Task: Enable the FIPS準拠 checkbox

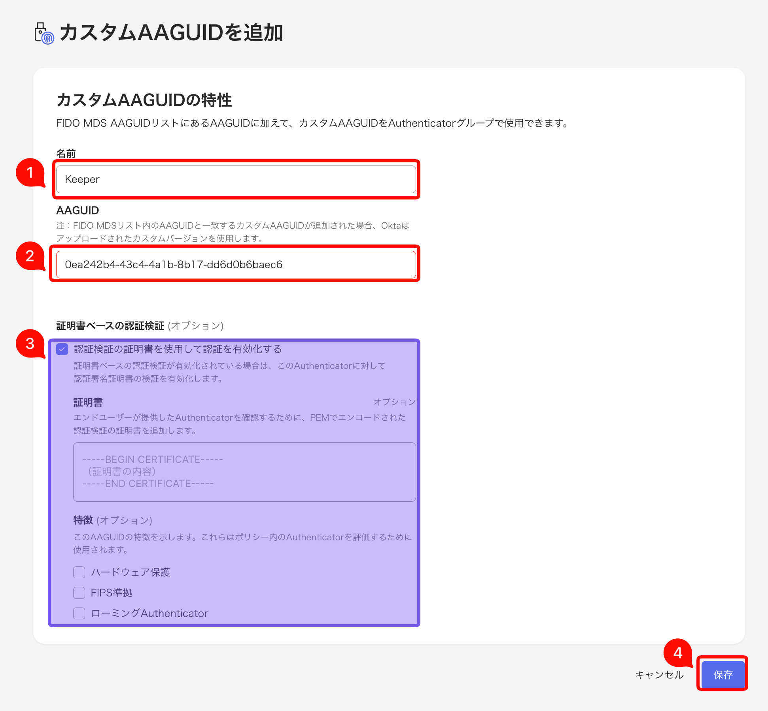Action: pyautogui.click(x=79, y=593)
